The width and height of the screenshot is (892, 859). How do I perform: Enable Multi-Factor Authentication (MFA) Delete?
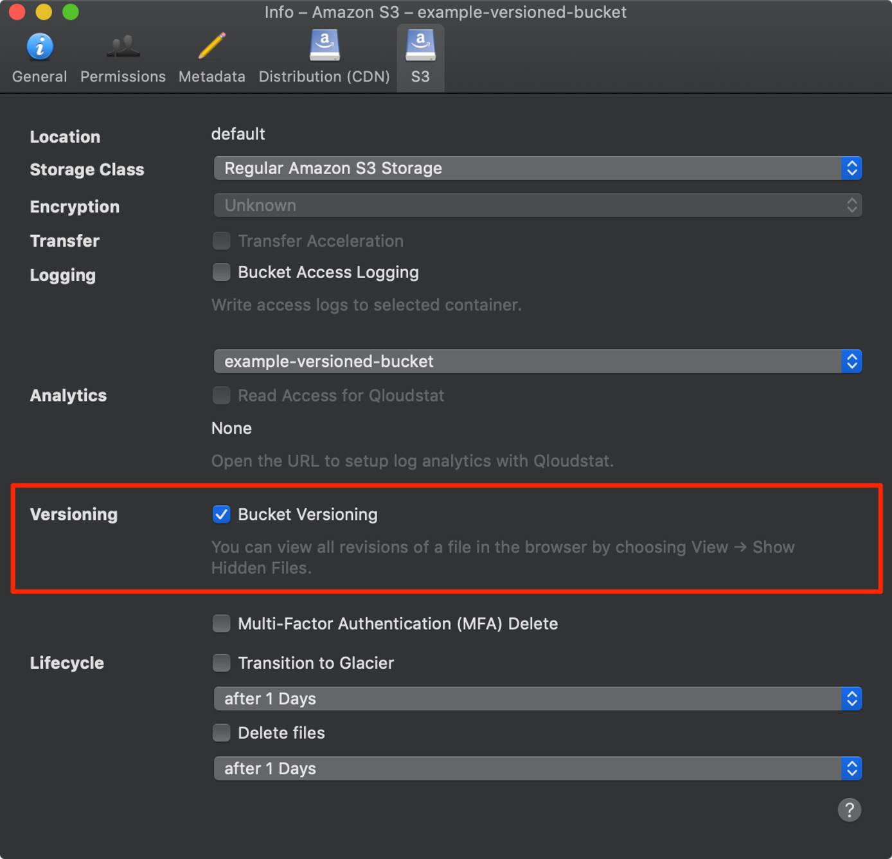coord(221,623)
